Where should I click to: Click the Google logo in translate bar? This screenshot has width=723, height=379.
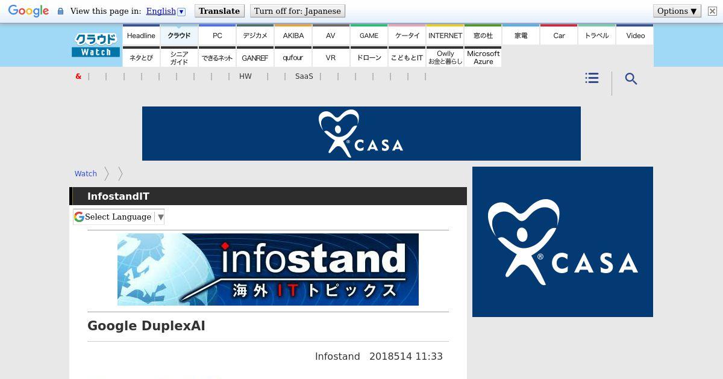(28, 11)
